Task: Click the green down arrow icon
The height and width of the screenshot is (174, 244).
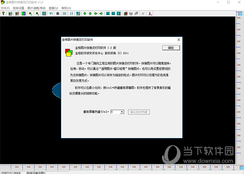Action: (x=90, y=14)
